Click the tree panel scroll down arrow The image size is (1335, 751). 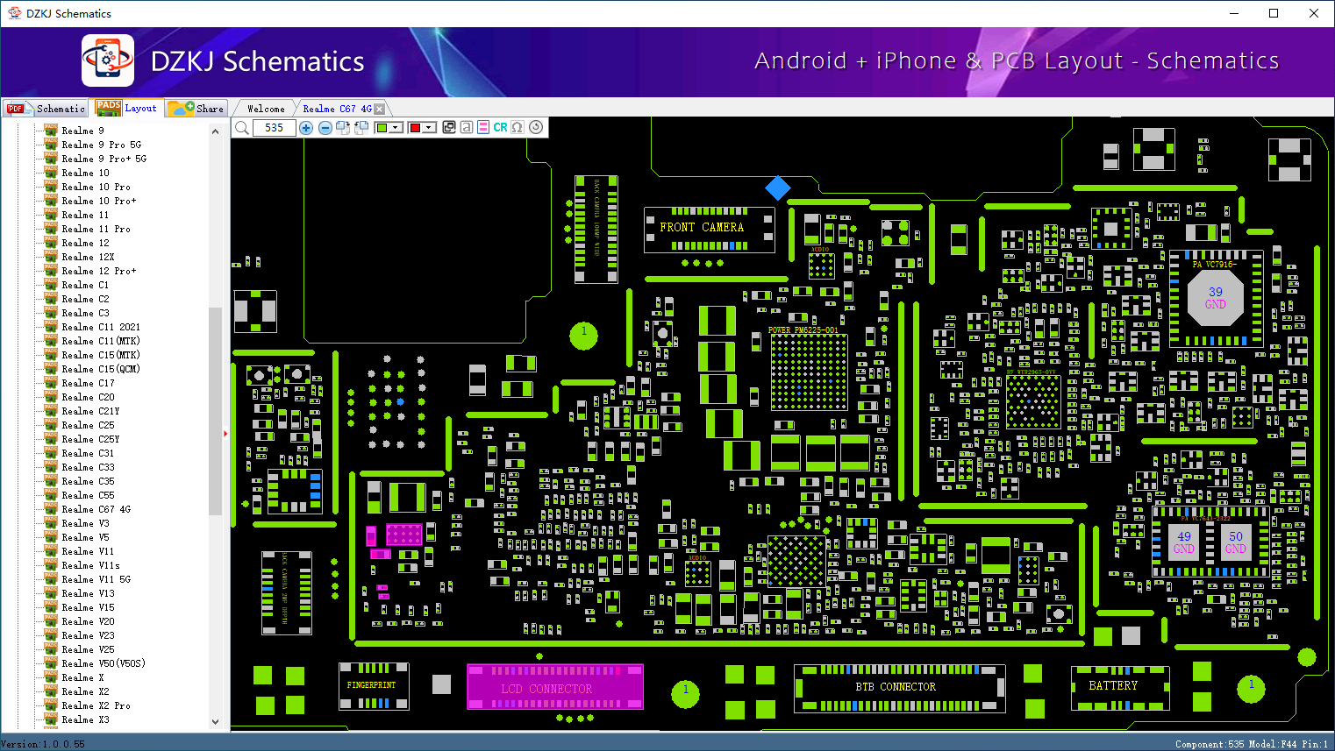pyautogui.click(x=216, y=722)
